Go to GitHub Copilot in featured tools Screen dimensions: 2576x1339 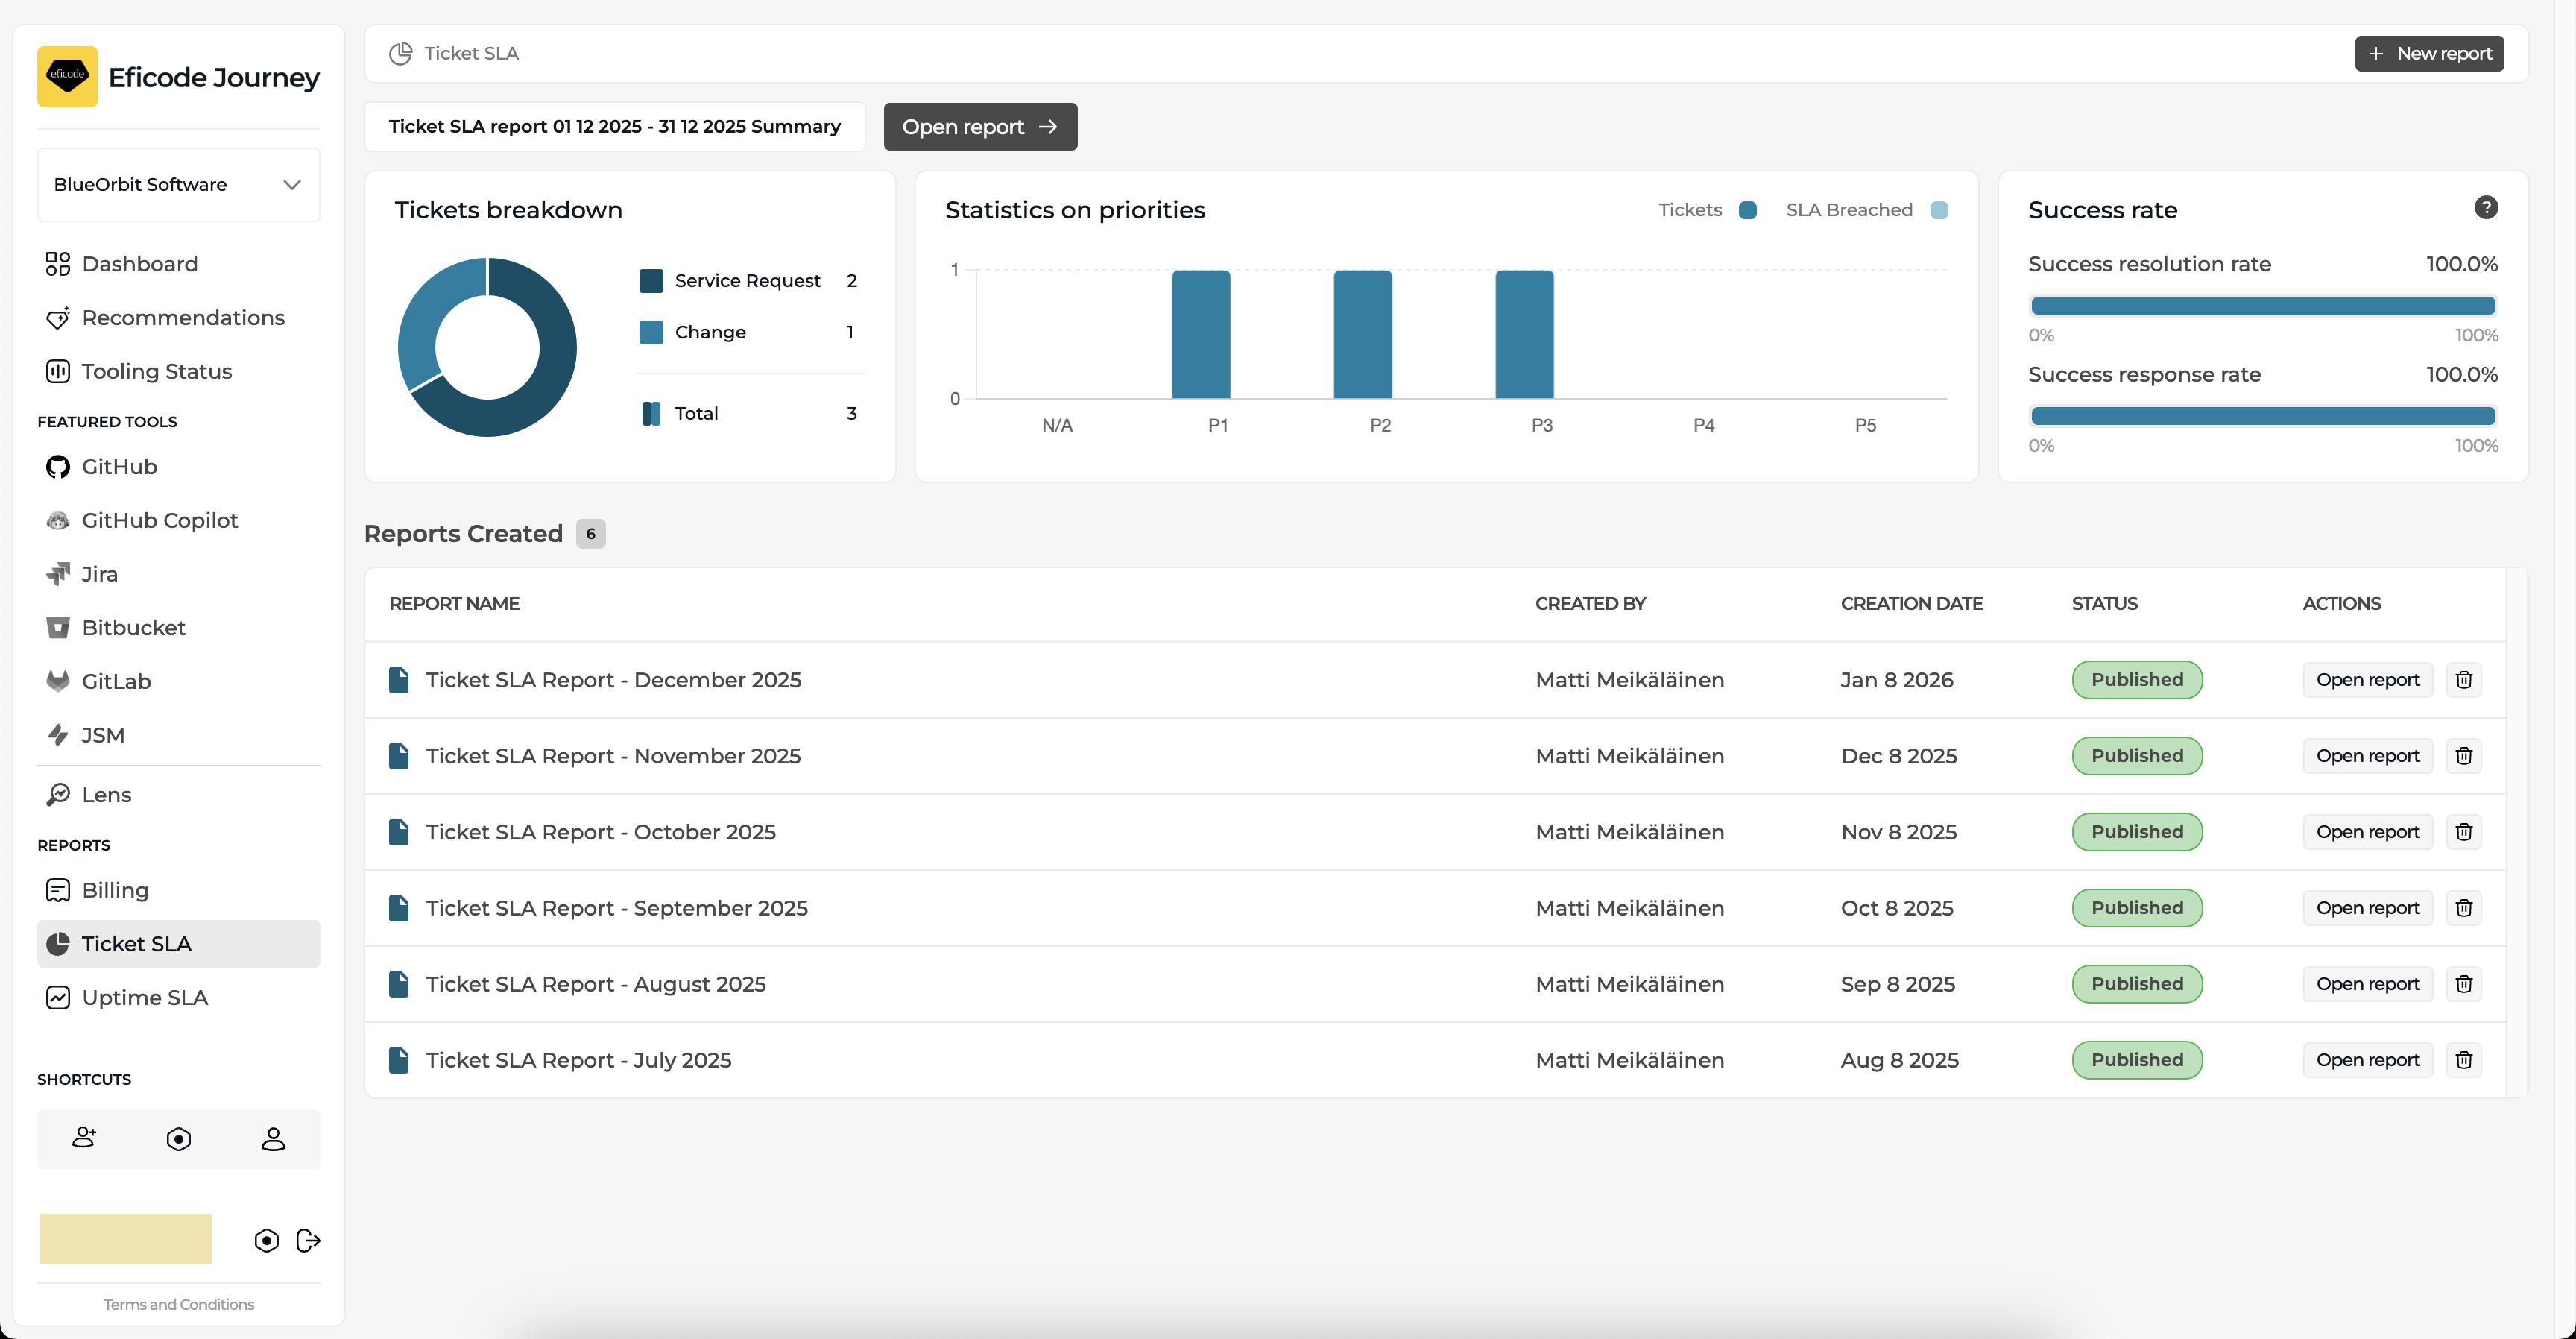point(159,520)
